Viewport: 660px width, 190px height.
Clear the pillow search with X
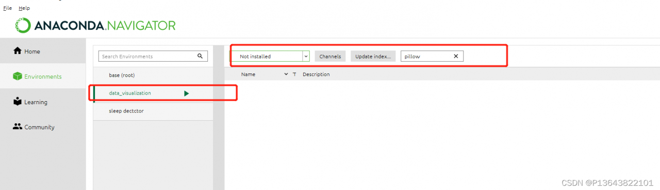(x=456, y=56)
